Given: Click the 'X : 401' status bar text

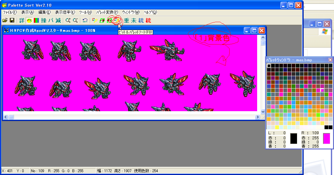Looking at the screenshot, I should (7, 171).
